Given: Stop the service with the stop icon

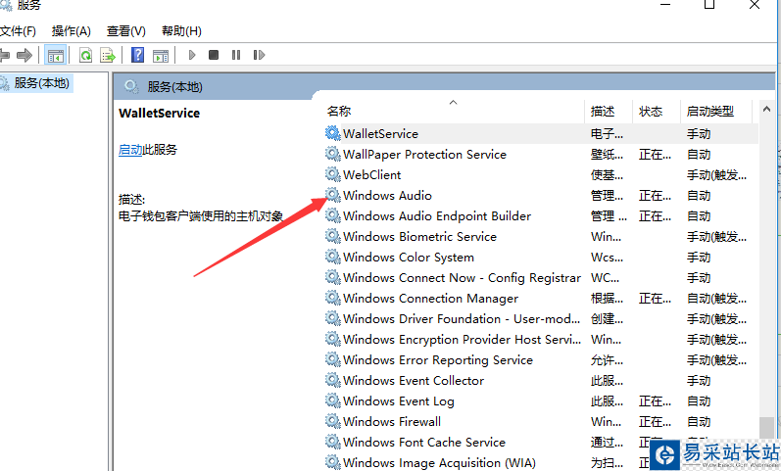Looking at the screenshot, I should (214, 55).
